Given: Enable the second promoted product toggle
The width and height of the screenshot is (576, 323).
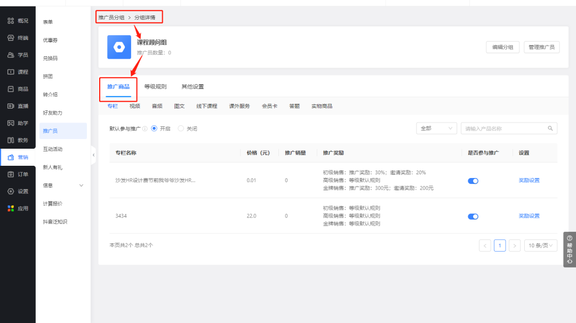Looking at the screenshot, I should (x=473, y=216).
